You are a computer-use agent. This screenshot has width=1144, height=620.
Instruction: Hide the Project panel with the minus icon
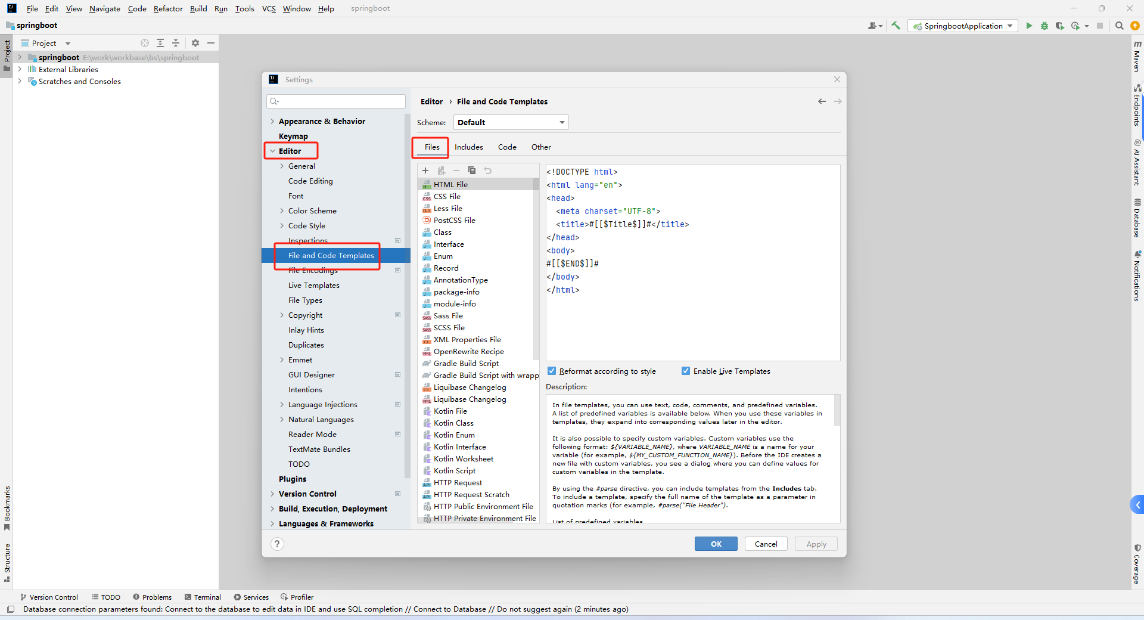pos(211,43)
